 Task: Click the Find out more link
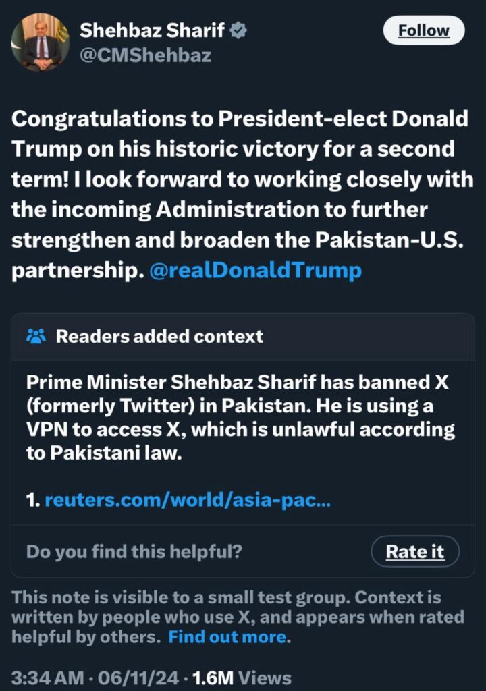pos(228,636)
